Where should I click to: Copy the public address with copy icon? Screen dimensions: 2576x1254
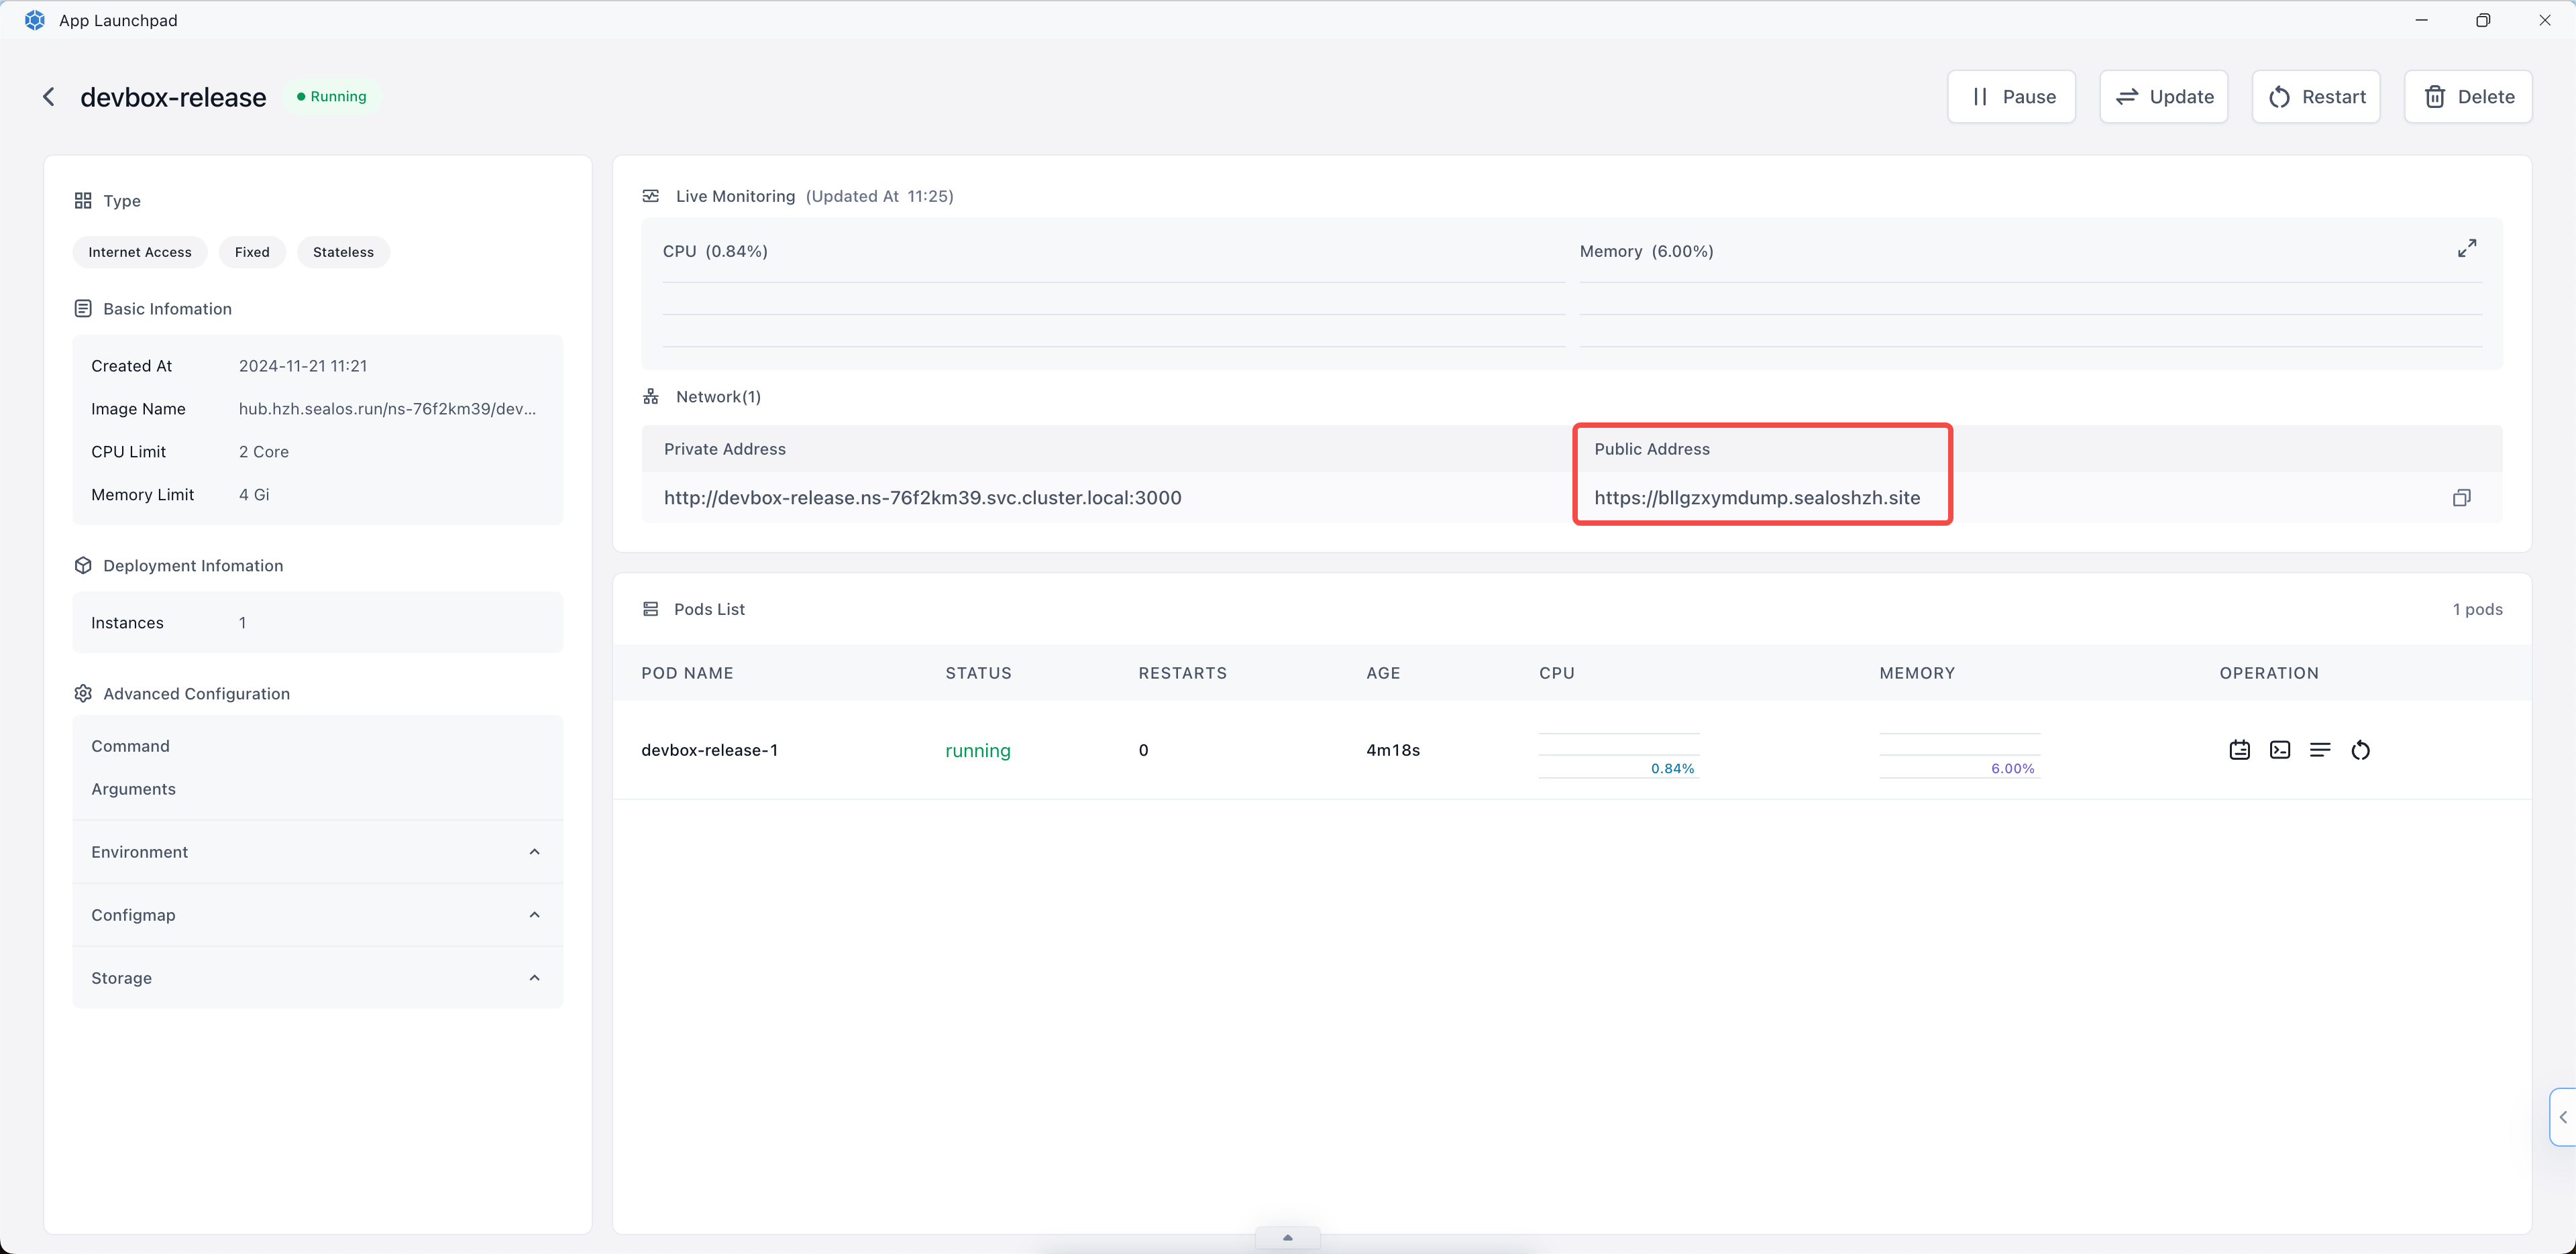2461,498
